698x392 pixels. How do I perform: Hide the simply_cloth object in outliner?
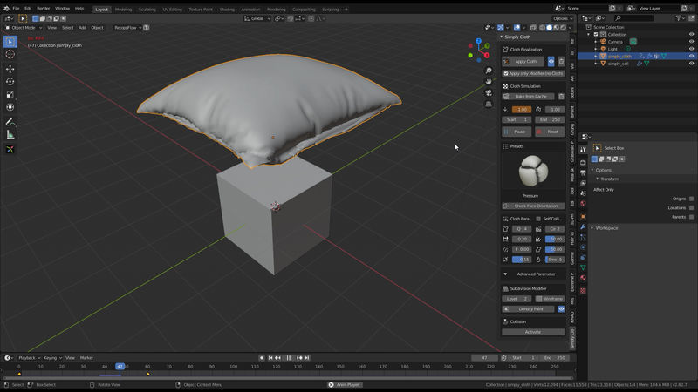pyautogui.click(x=691, y=57)
